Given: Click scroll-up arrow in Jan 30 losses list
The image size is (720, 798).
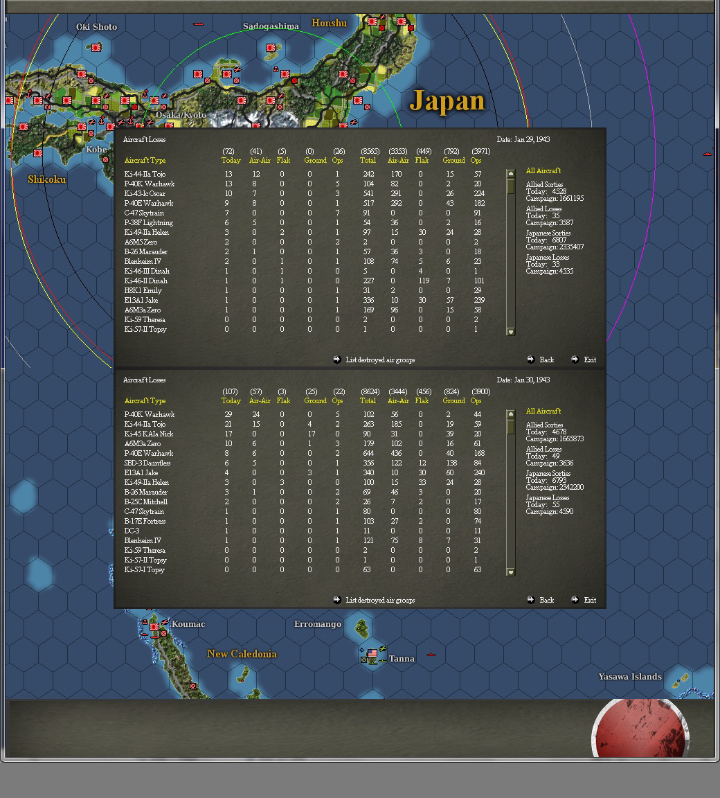Looking at the screenshot, I should pos(511,414).
